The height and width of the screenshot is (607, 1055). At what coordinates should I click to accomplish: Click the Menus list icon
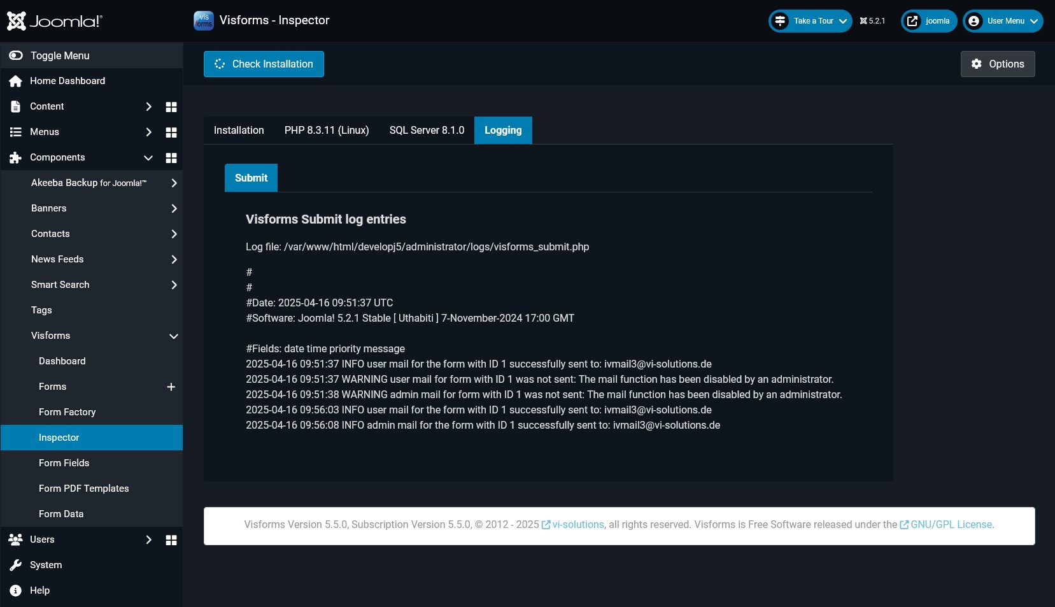click(x=16, y=132)
